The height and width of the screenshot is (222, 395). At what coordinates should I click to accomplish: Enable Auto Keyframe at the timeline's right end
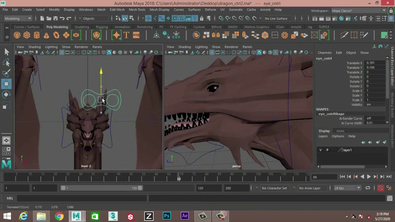click(x=380, y=188)
